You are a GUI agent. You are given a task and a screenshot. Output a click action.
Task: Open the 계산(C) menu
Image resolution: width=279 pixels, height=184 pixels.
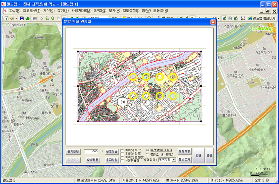(x=49, y=11)
